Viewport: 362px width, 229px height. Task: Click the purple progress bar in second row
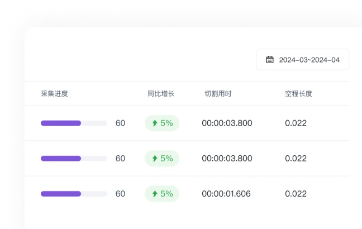[61, 159]
